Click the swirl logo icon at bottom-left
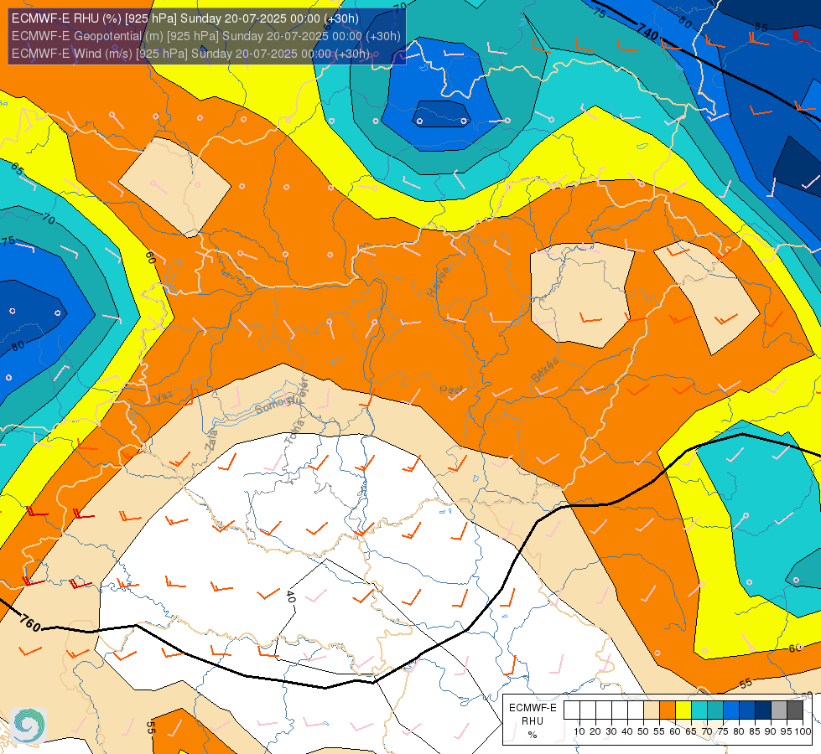The width and height of the screenshot is (821, 754). (29, 726)
